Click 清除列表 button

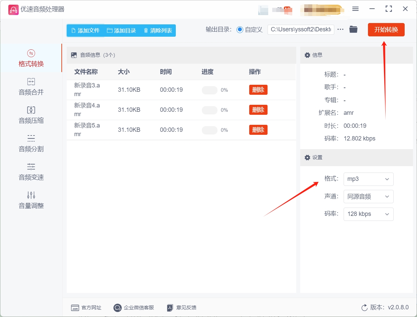pos(158,30)
